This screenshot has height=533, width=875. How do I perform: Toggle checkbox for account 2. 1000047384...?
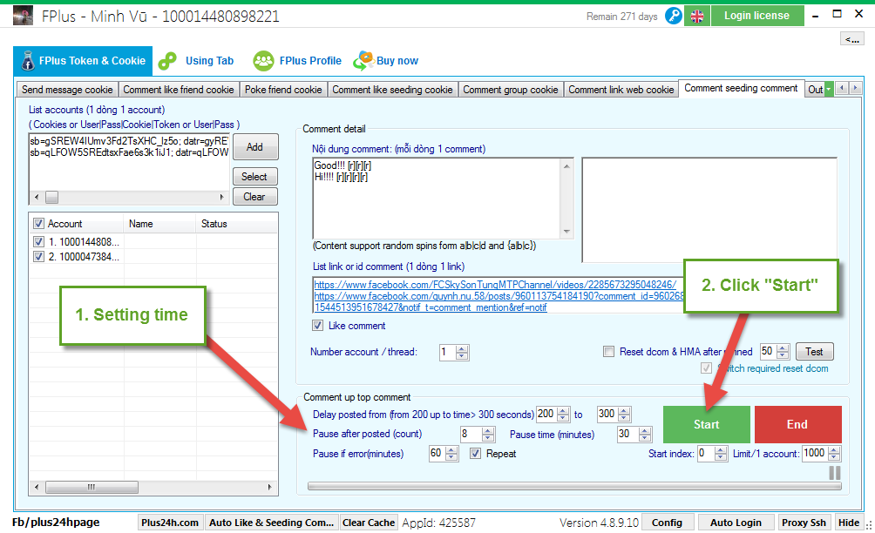[38, 257]
